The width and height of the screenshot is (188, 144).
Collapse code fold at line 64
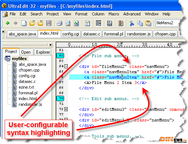pyautogui.click(x=66, y=66)
